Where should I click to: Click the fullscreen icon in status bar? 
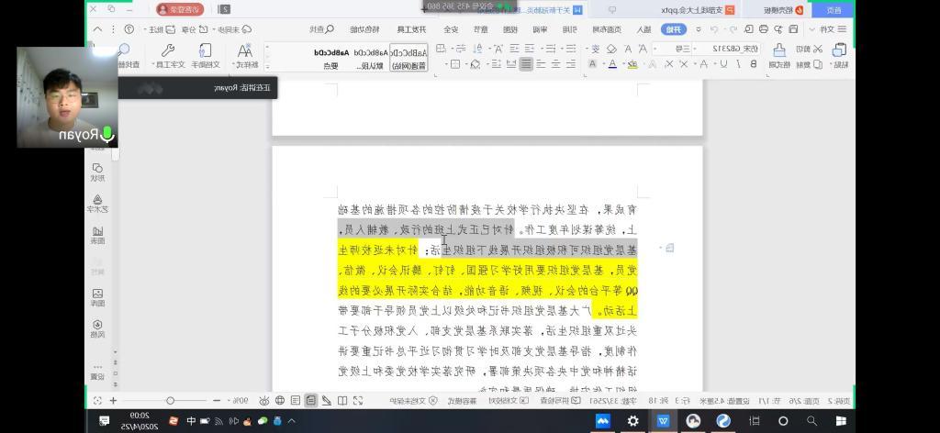point(358,401)
